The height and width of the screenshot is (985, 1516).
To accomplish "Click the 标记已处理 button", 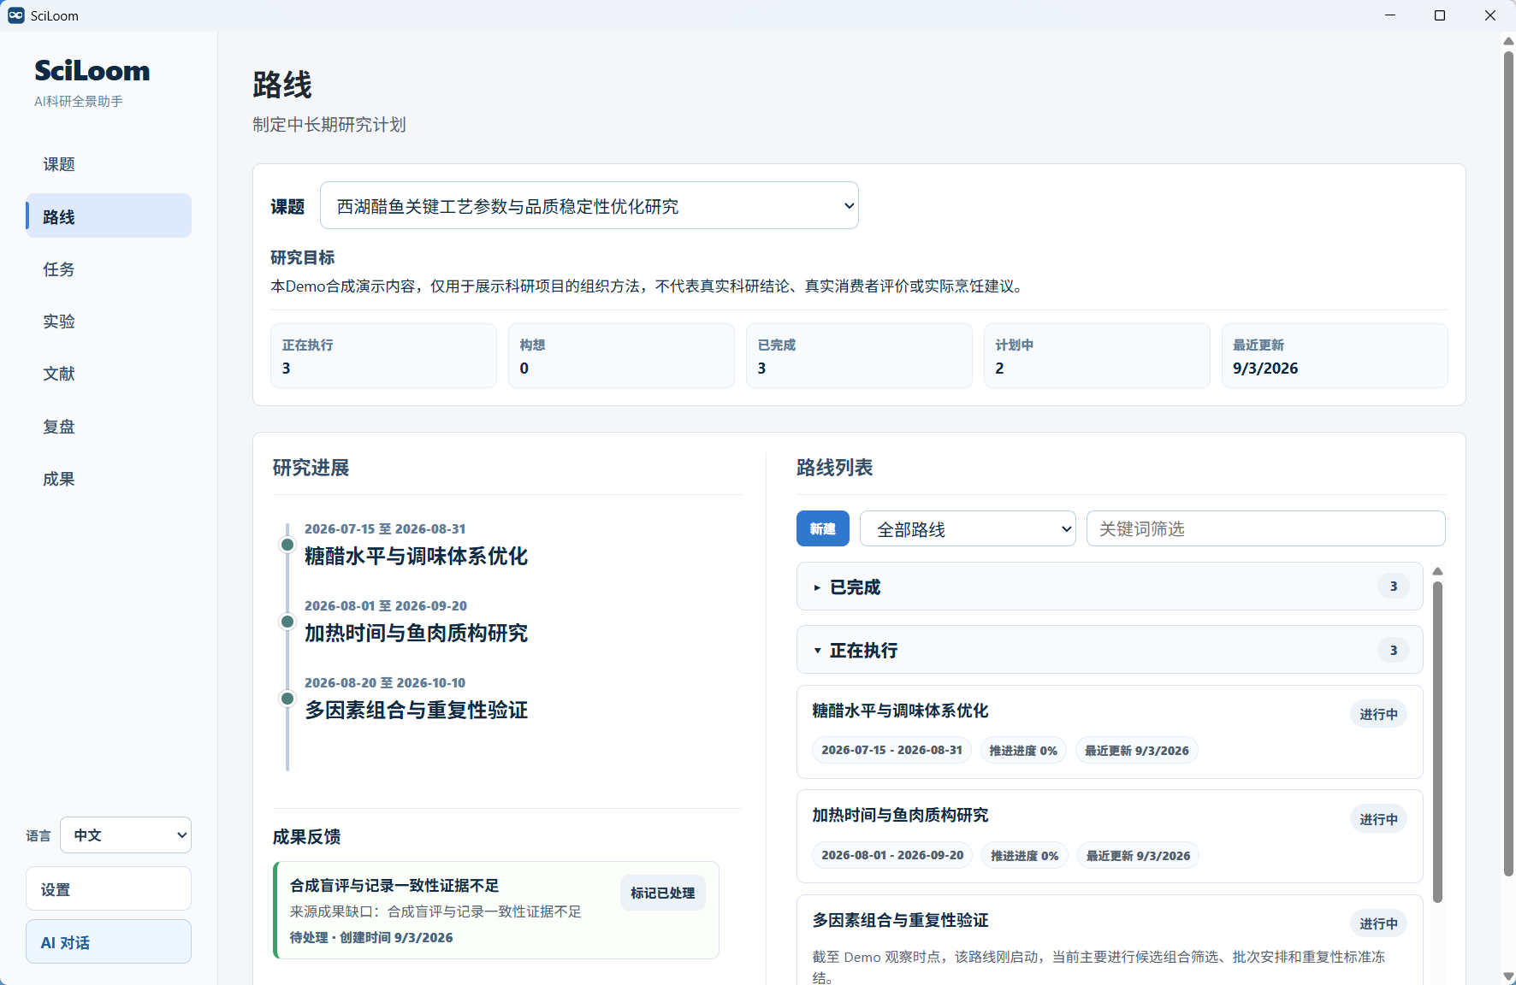I will click(x=663, y=893).
